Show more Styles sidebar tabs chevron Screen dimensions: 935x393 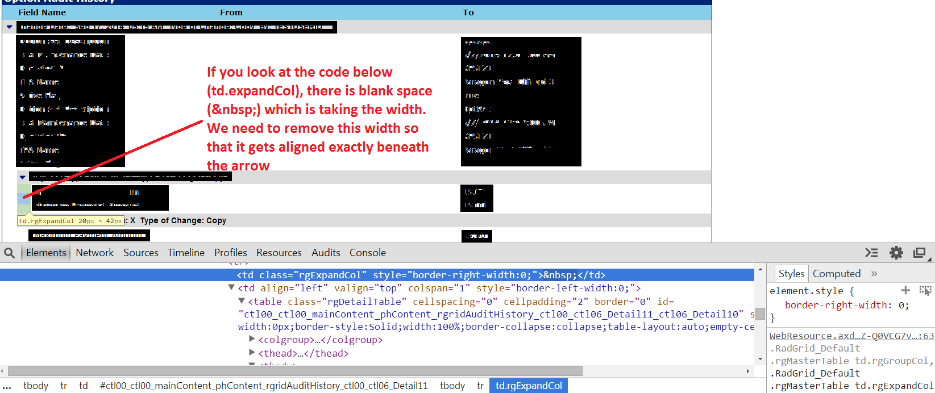click(x=874, y=274)
